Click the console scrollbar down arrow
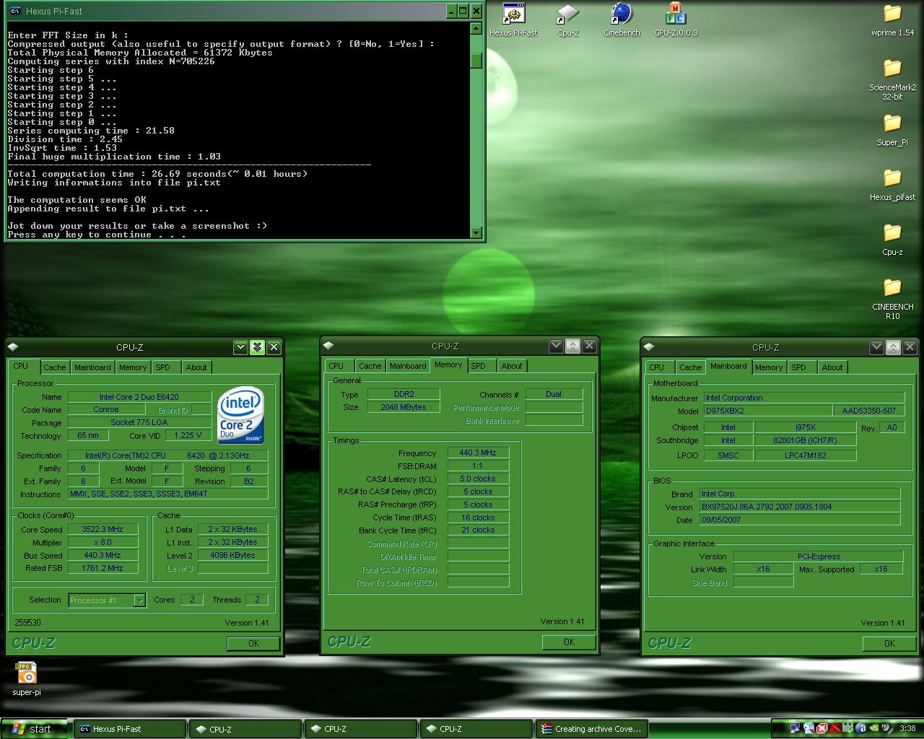 (x=476, y=232)
